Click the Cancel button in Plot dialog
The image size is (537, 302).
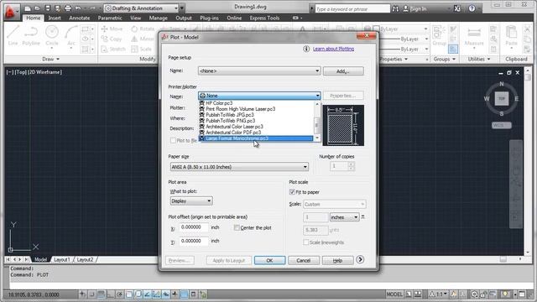tap(304, 260)
